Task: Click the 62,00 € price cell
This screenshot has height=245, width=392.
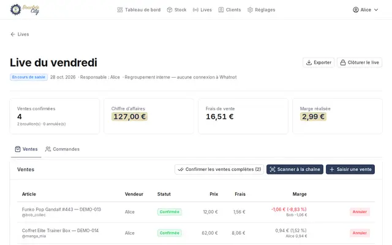Action: click(x=209, y=233)
